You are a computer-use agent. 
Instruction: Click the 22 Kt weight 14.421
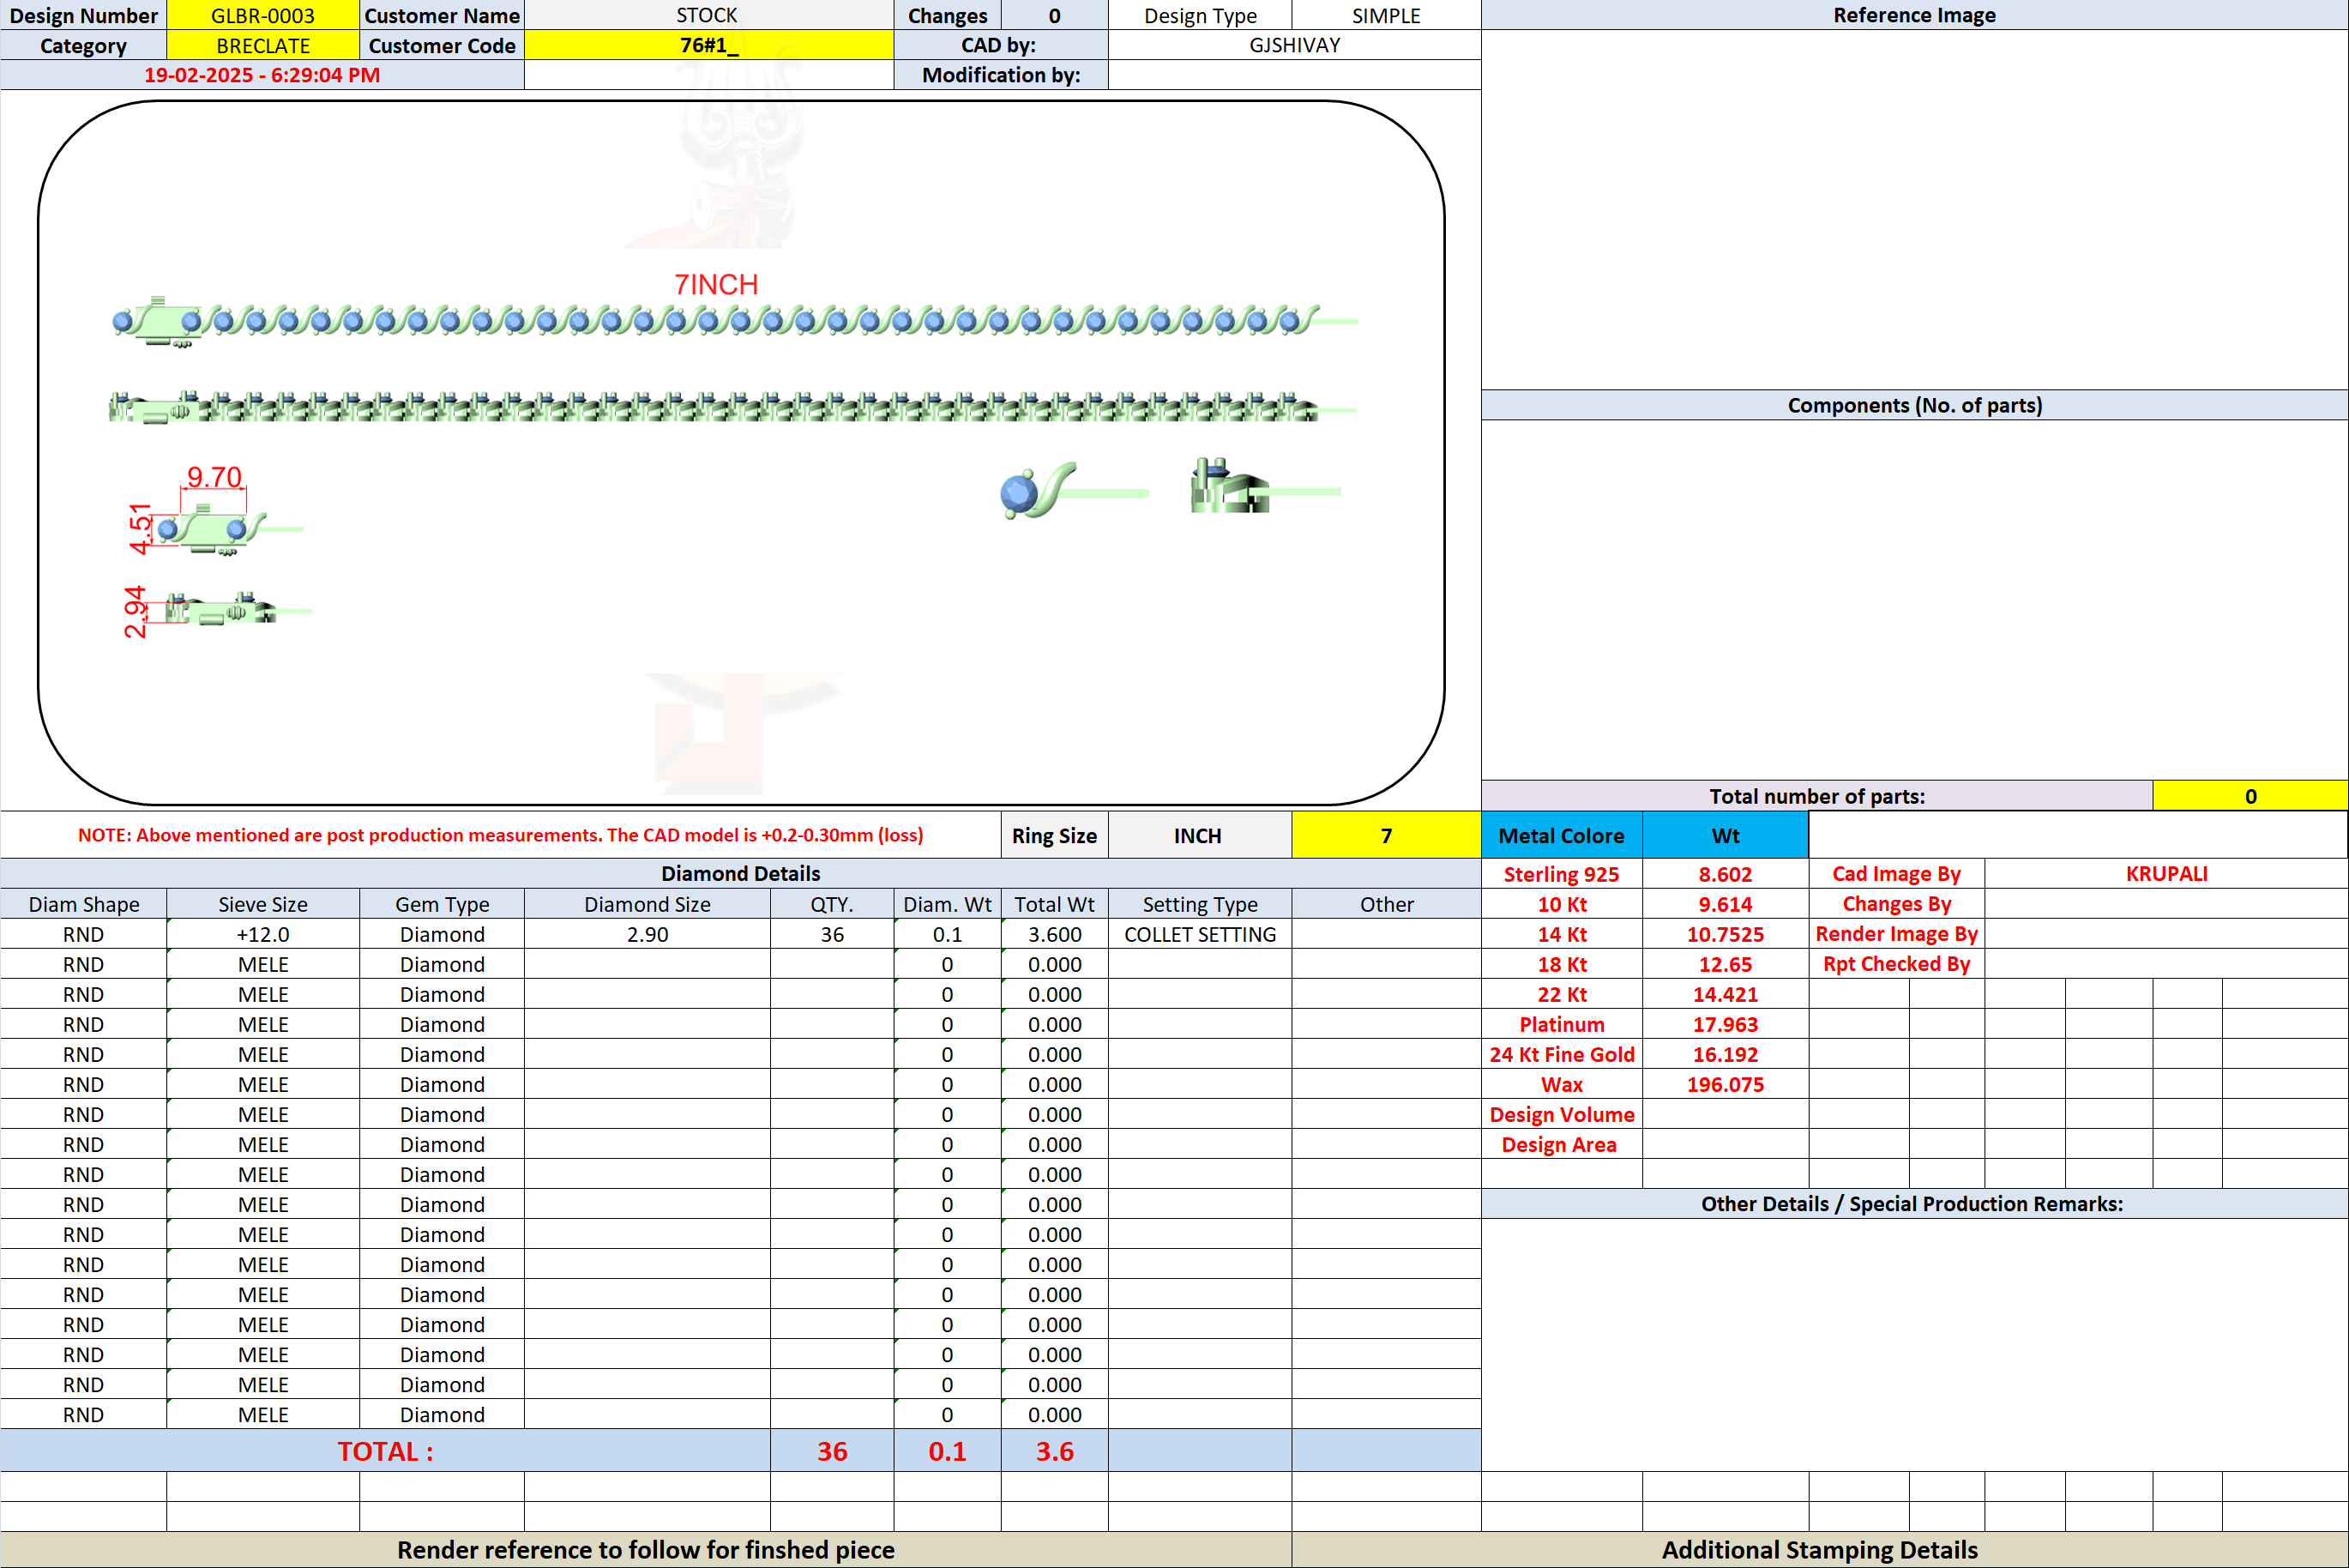pos(1726,994)
